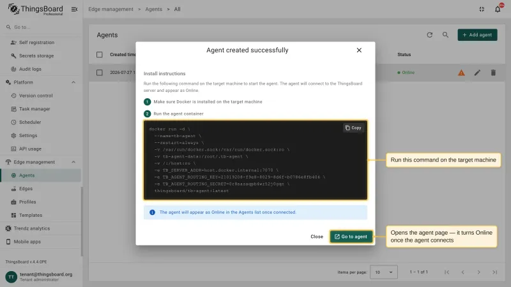
Task: Refresh the Agents table
Action: click(429, 35)
